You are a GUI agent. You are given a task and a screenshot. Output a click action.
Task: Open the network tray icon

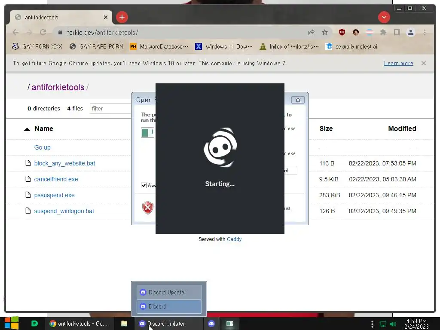tap(383, 324)
